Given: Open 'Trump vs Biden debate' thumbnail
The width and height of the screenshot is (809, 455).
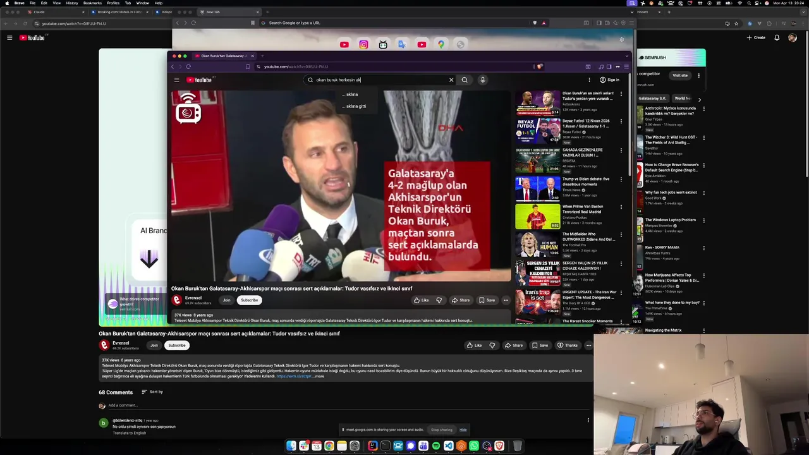Looking at the screenshot, I should [537, 189].
